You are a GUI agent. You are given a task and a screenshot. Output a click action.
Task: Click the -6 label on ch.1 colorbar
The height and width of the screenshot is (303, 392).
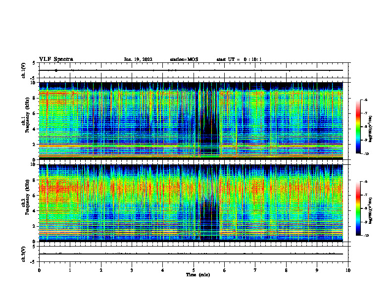coord(365,100)
